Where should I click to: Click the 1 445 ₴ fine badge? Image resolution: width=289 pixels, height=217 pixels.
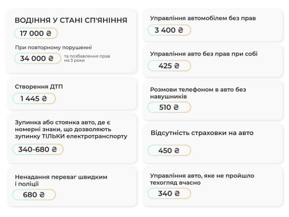click(34, 98)
